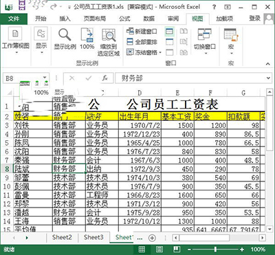Switch to the Formulas (公式) tab
Screen dimensions: 275x255
(x=124, y=19)
